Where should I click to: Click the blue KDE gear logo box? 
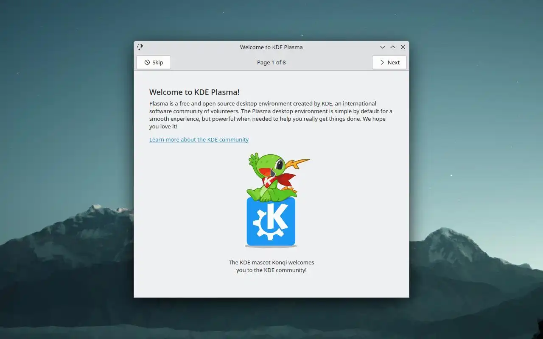[x=271, y=222]
